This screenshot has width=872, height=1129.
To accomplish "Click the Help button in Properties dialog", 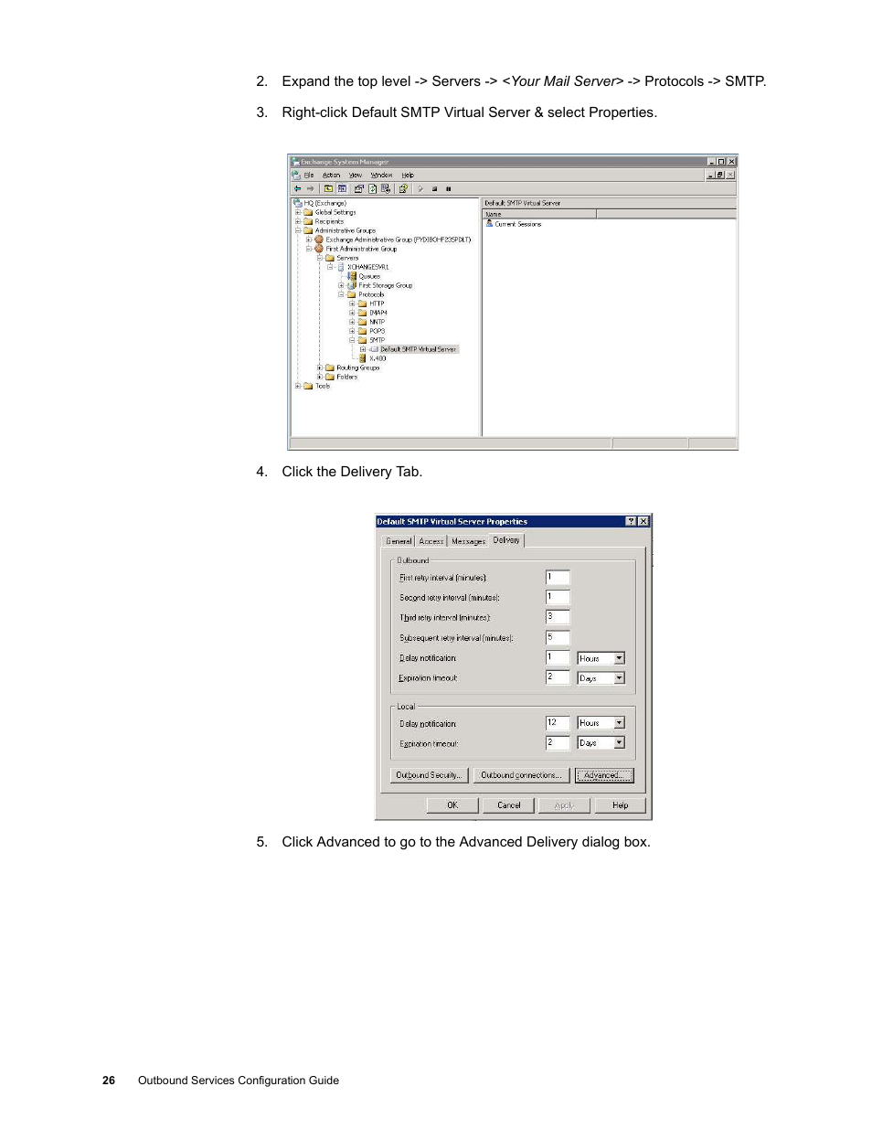I will click(x=621, y=805).
